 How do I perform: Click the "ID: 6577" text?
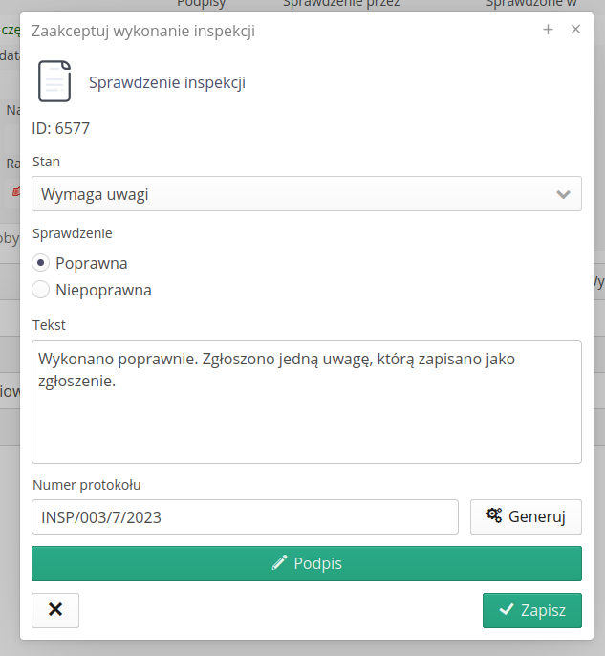pyautogui.click(x=61, y=128)
